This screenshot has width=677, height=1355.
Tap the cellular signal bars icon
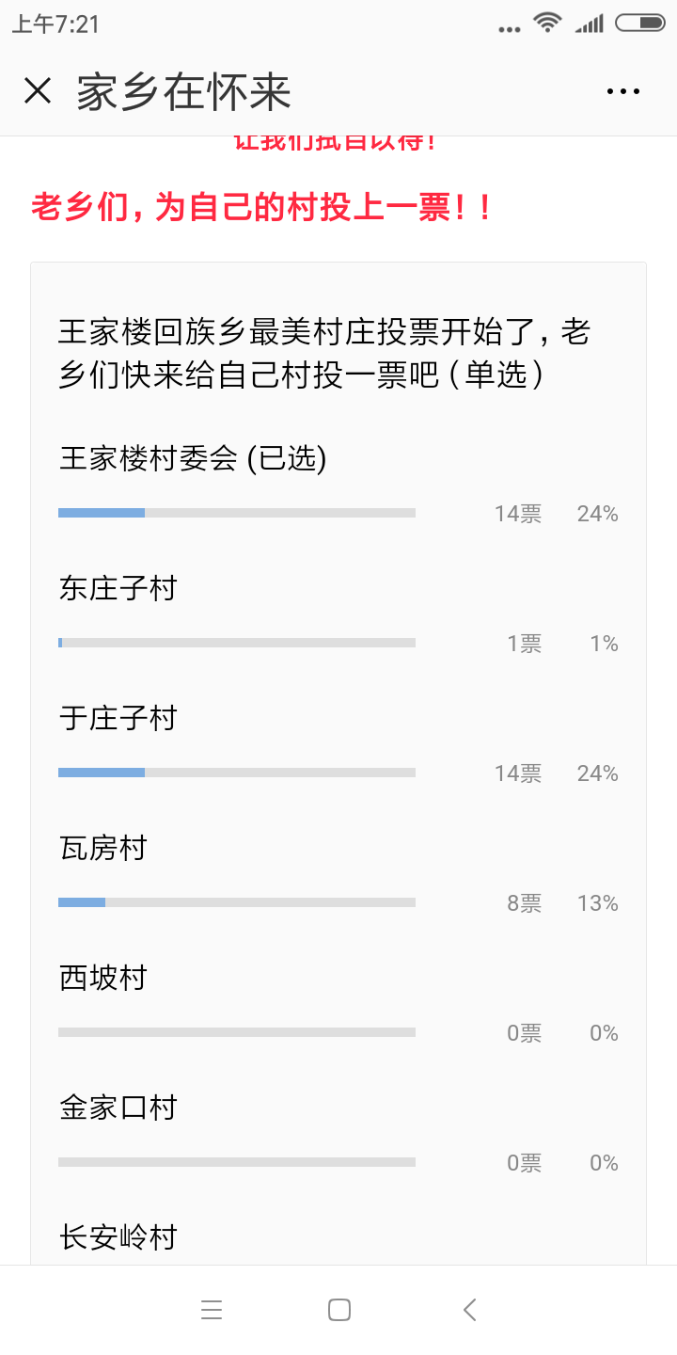point(590,24)
